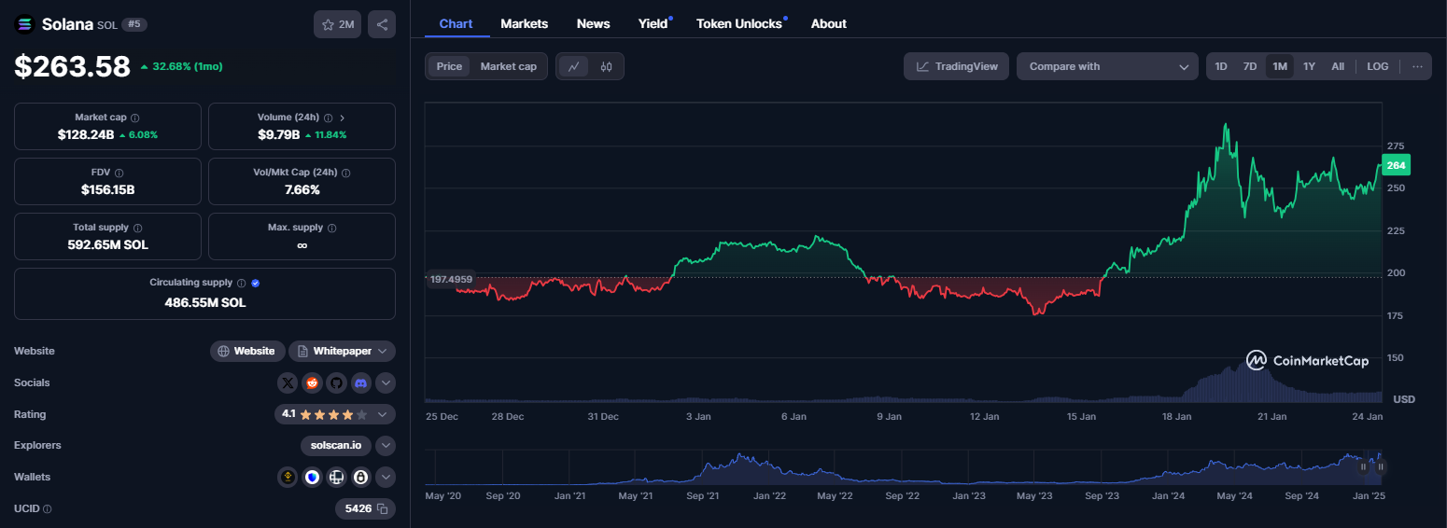This screenshot has width=1447, height=528.
Task: Visit the Solana Website link
Action: pyautogui.click(x=246, y=351)
